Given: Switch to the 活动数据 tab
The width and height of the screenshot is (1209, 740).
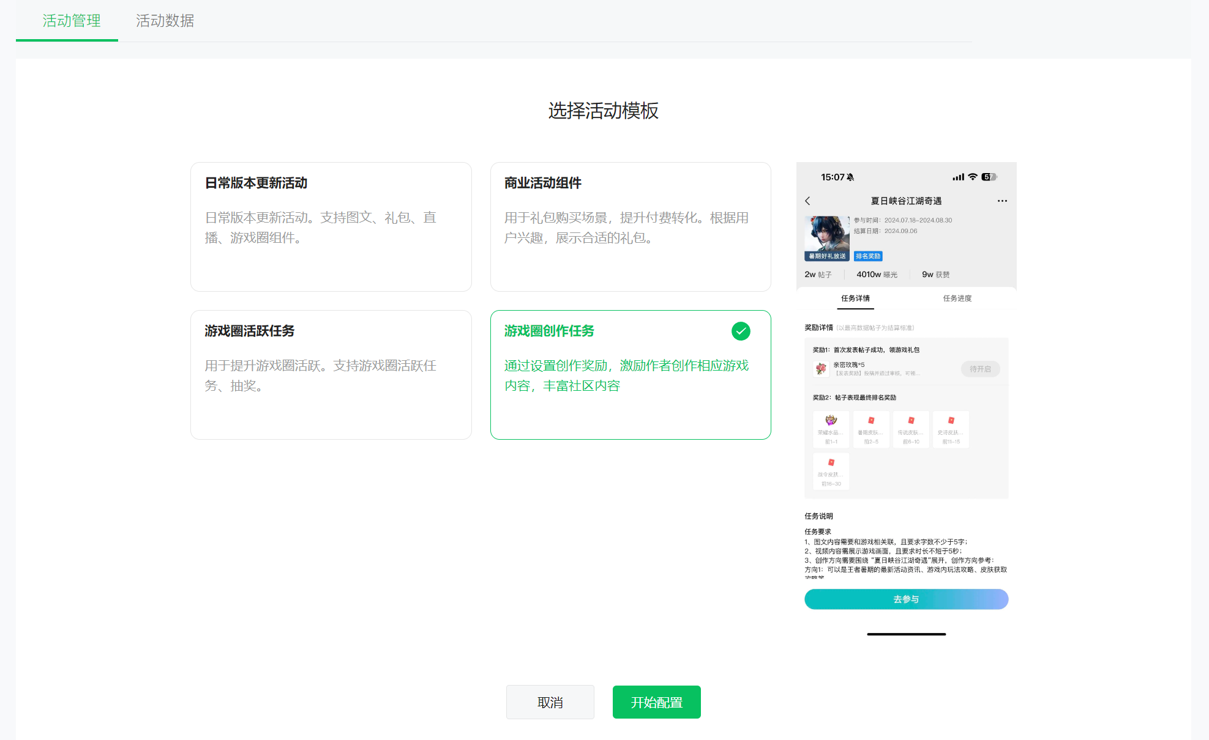Looking at the screenshot, I should click(165, 21).
